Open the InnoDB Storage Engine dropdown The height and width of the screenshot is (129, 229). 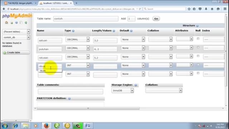[x=122, y=91]
